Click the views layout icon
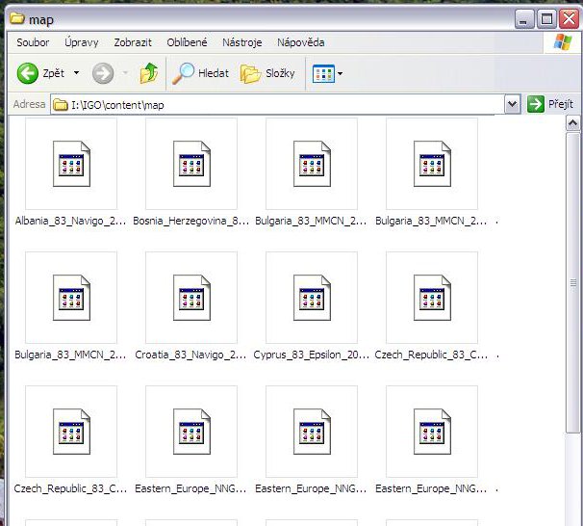The image size is (583, 526). (x=322, y=73)
